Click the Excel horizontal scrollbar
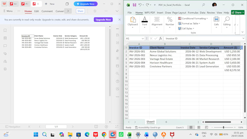The image size is (247, 139). pos(218,122)
